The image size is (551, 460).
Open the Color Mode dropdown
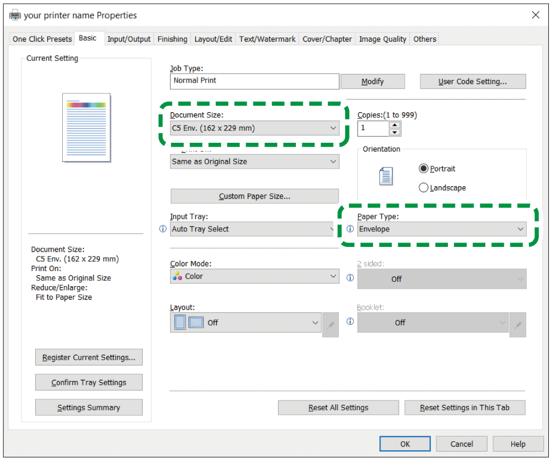(x=255, y=276)
